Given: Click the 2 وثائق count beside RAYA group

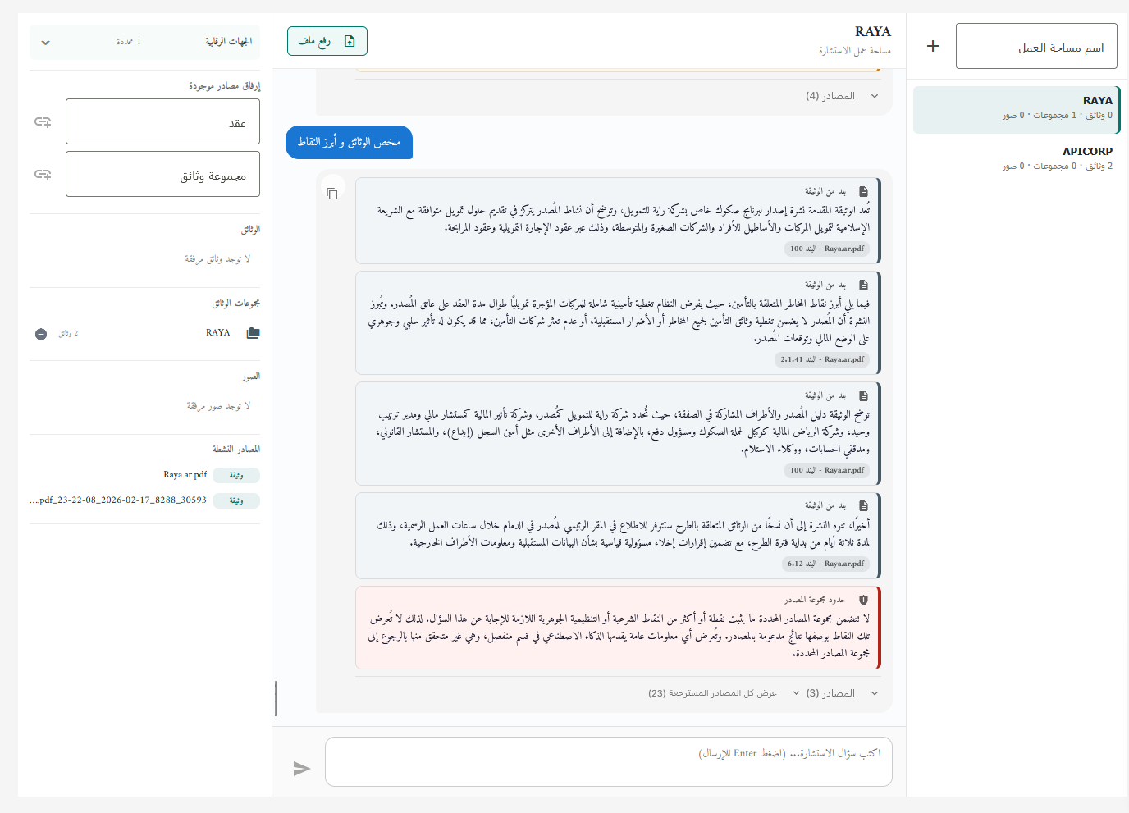Looking at the screenshot, I should tap(69, 334).
